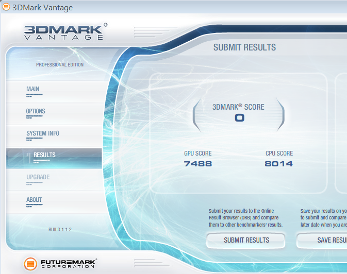Click the 3DMark Vantage title bar icon
This screenshot has height=274, width=347.
pyautogui.click(x=6, y=7)
